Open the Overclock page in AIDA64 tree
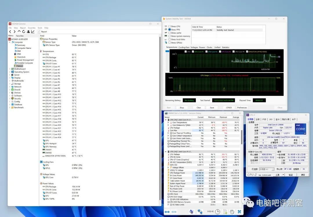 click(21, 57)
